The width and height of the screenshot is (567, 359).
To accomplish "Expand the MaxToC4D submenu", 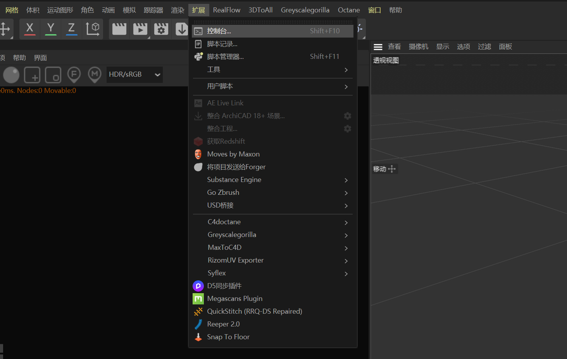I will (x=273, y=247).
